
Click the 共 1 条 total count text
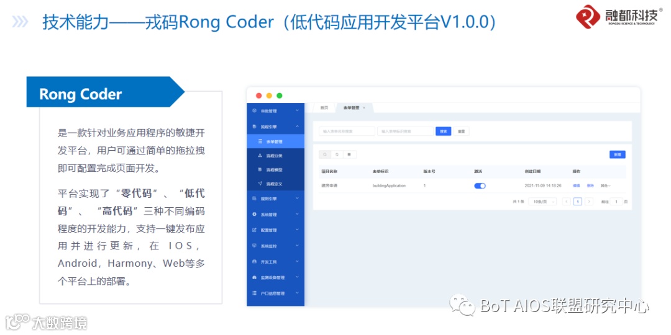518,201
